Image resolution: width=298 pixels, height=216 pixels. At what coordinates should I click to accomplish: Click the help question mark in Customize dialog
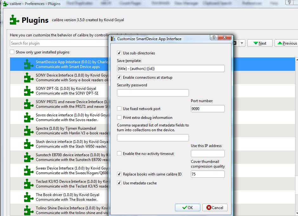(x=214, y=37)
